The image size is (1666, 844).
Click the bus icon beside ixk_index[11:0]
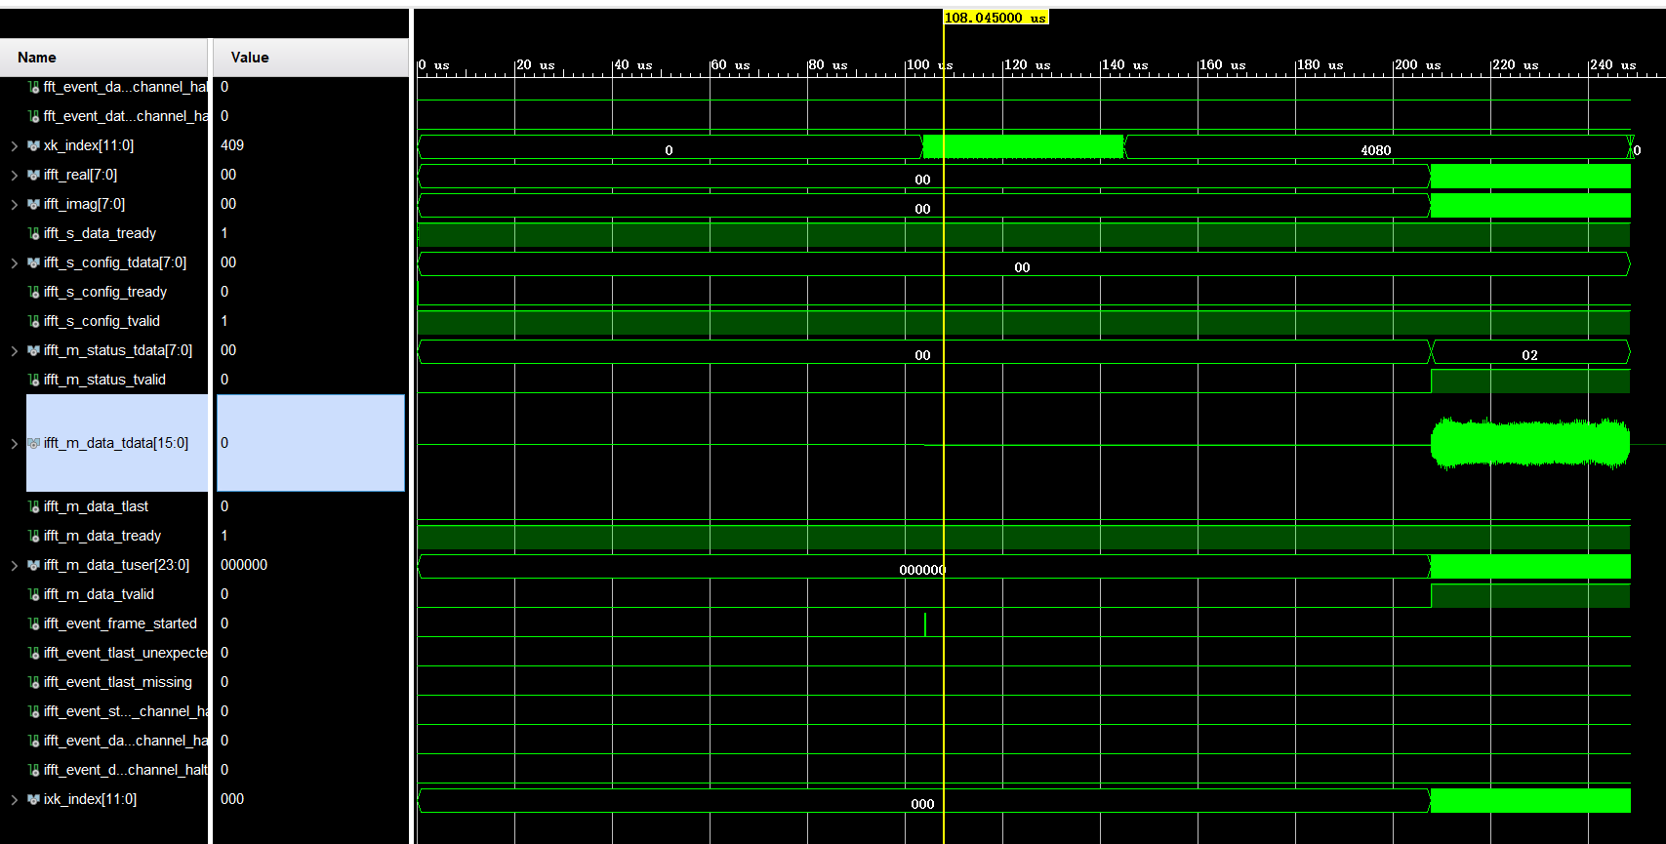[34, 799]
